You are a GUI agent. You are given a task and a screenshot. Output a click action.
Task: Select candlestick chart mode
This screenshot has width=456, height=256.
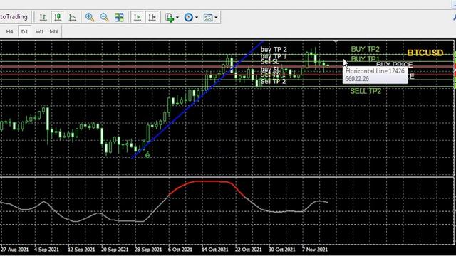click(58, 17)
